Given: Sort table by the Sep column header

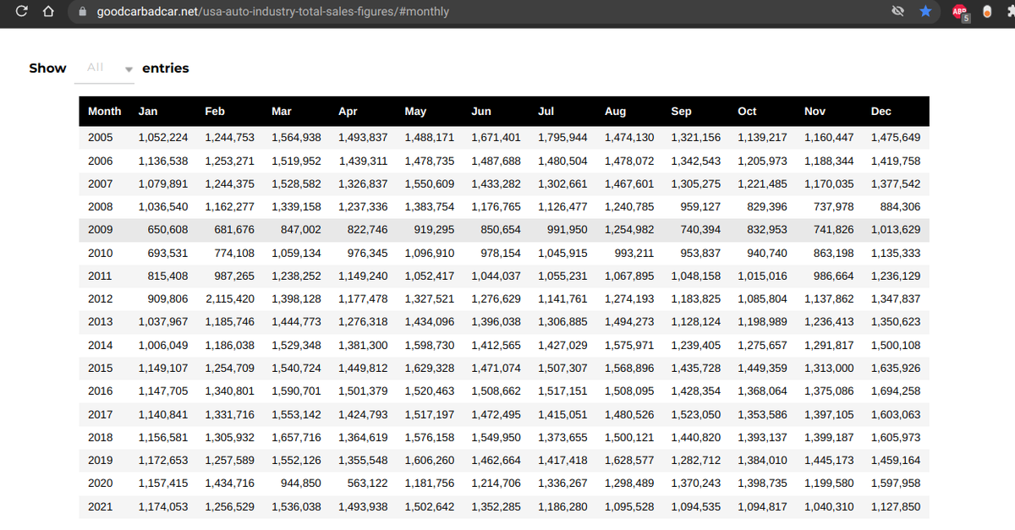Looking at the screenshot, I should [x=681, y=111].
